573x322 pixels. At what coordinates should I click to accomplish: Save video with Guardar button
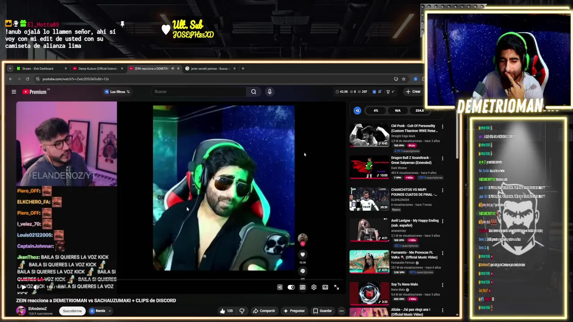pos(322,311)
